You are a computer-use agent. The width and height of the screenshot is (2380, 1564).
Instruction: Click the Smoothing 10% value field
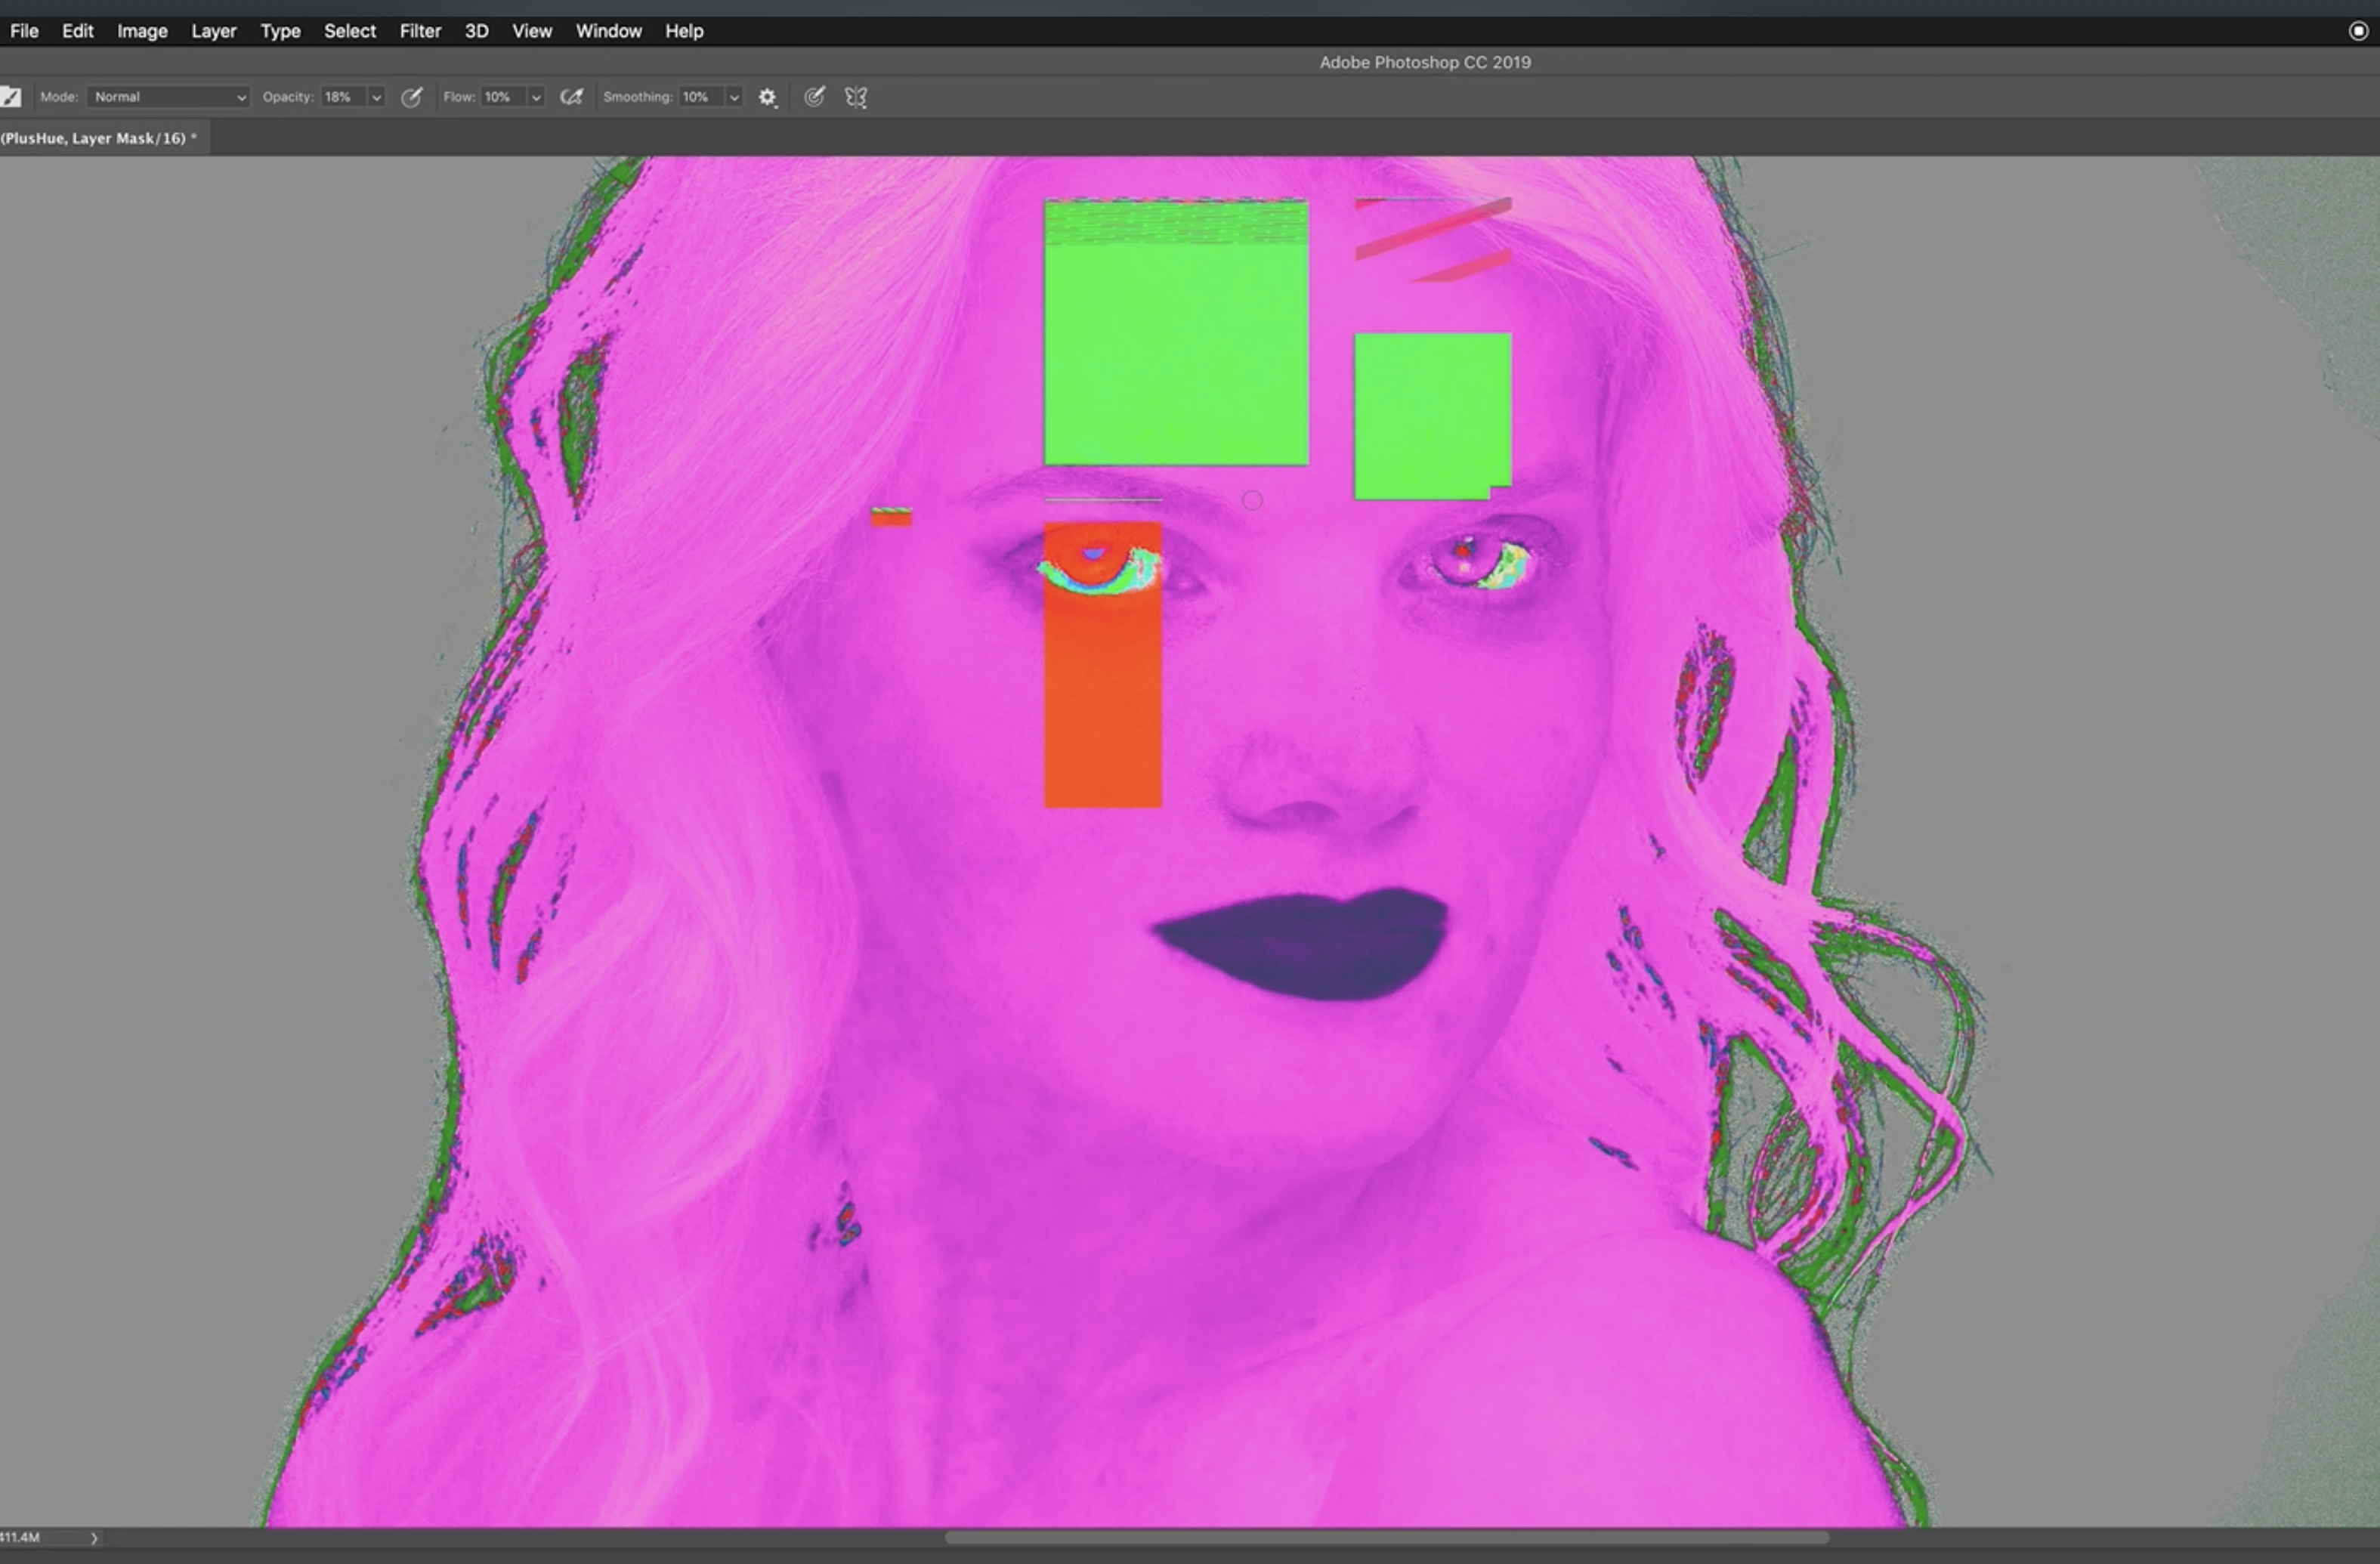(701, 97)
